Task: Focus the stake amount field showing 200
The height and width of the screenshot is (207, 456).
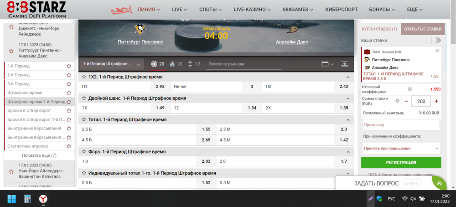Action: (x=421, y=101)
